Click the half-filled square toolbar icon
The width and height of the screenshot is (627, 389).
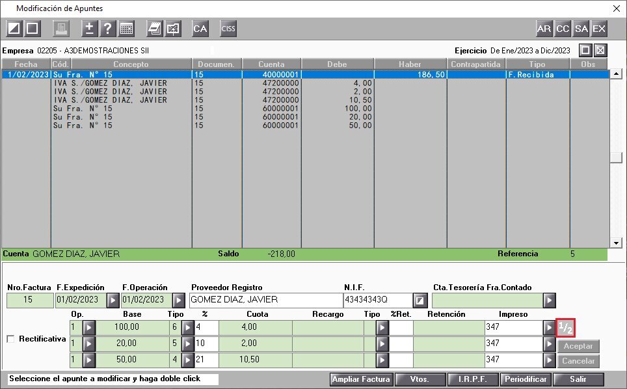[x=14, y=29]
